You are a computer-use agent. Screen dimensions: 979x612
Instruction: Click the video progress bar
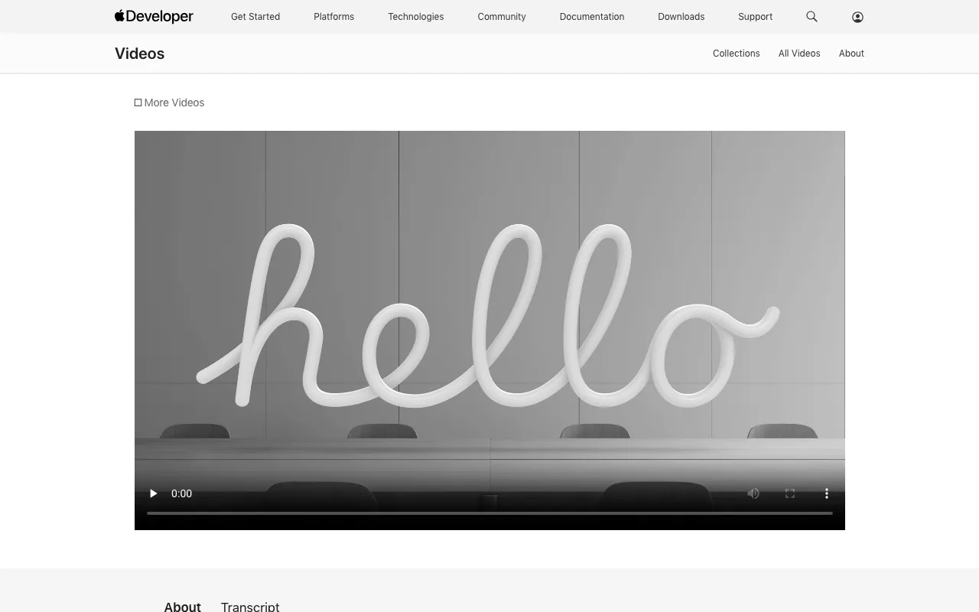click(x=489, y=513)
